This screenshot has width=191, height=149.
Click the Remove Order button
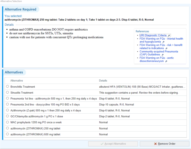(x=164, y=144)
